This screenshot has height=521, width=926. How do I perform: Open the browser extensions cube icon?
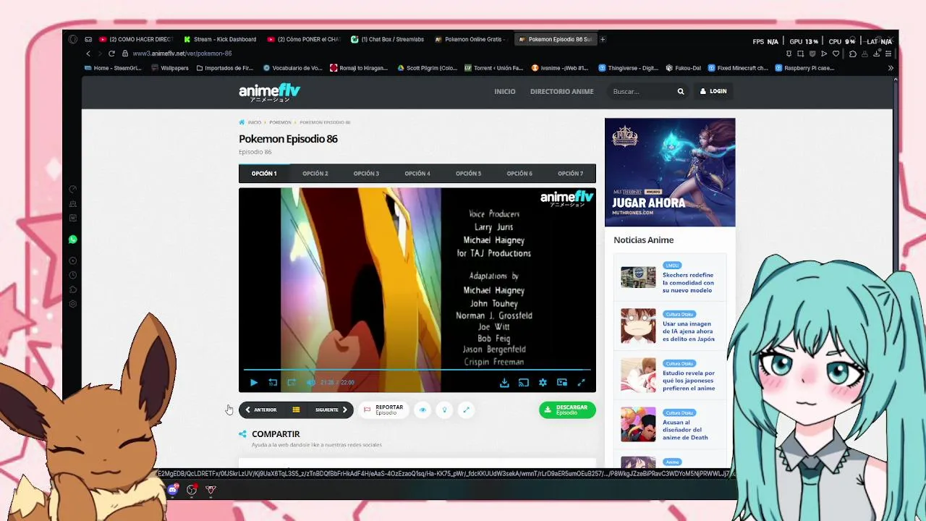point(853,54)
